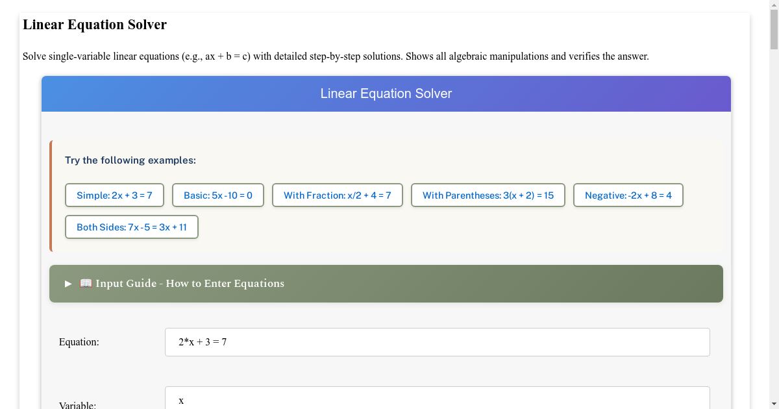Apply the "With Parentheses: 3(x + 2) = 15" example

pos(488,195)
